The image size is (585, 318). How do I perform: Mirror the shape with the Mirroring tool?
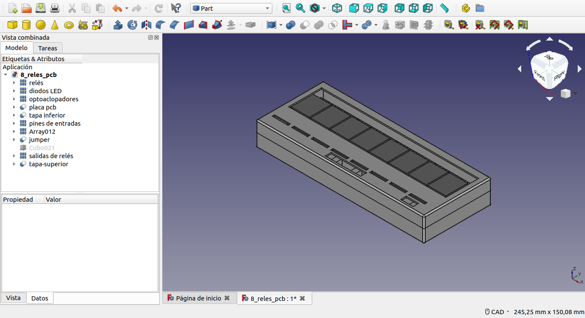point(146,25)
